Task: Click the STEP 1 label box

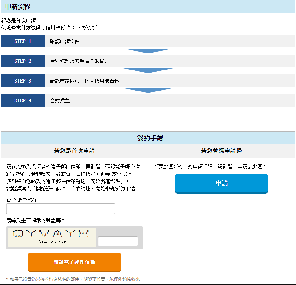Action: click(x=23, y=41)
